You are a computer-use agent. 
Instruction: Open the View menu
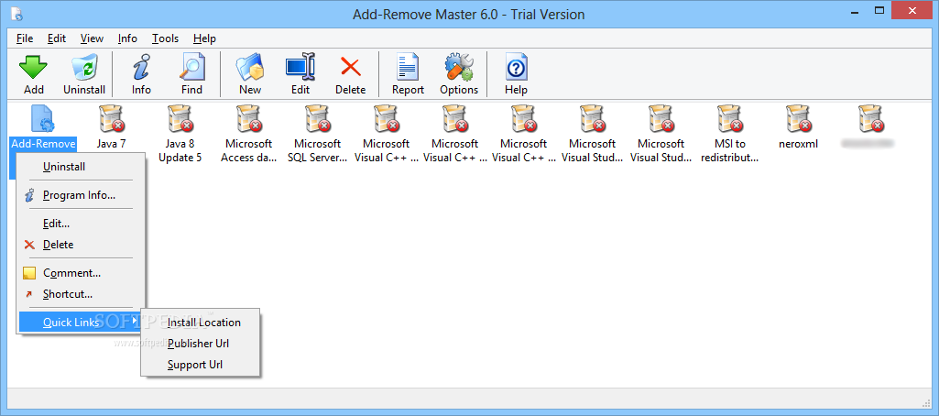click(92, 38)
